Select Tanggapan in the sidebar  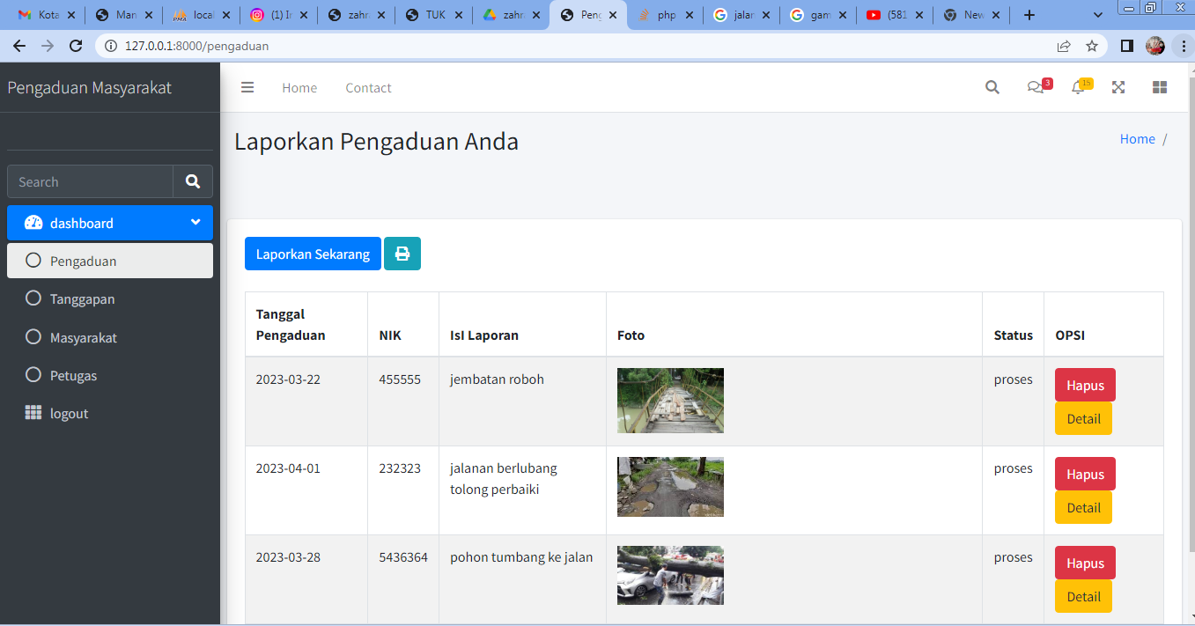82,299
